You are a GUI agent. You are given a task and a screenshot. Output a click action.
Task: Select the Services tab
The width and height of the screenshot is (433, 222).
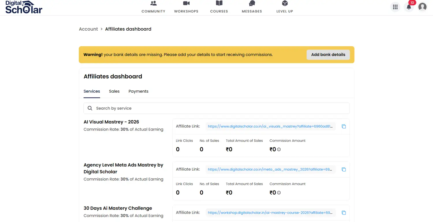point(92,91)
